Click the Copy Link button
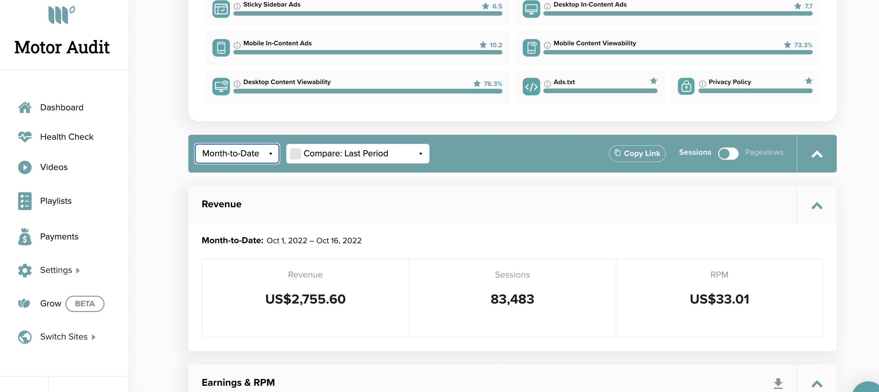 point(637,153)
